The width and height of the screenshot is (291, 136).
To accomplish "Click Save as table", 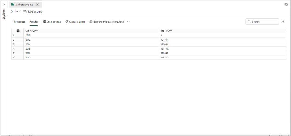I will tap(52, 22).
